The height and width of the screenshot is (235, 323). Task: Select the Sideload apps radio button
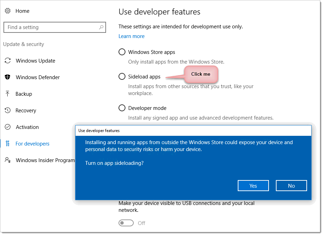[122, 76]
